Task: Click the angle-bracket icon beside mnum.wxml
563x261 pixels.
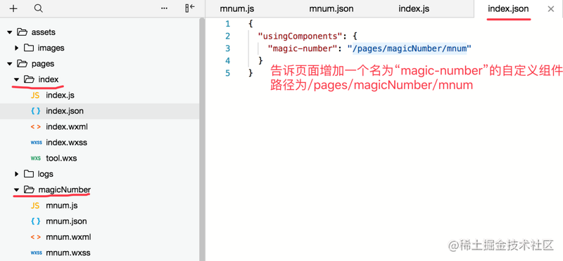Action: (x=36, y=237)
